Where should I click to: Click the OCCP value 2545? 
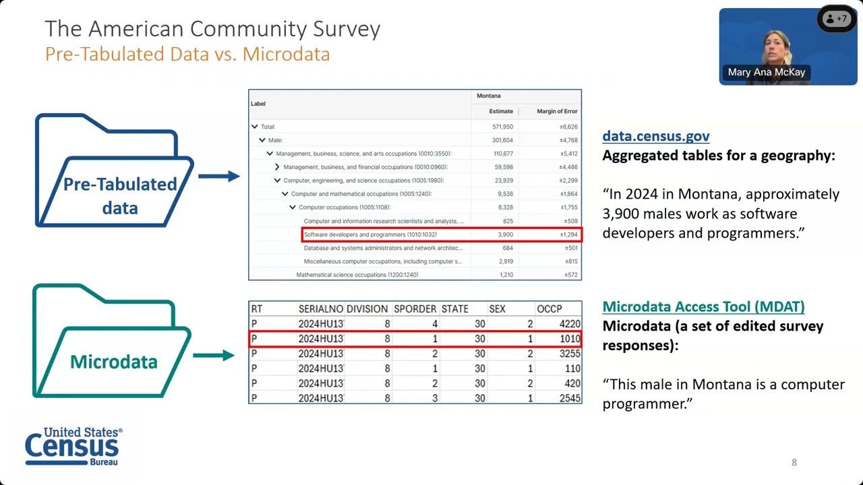[x=570, y=398]
